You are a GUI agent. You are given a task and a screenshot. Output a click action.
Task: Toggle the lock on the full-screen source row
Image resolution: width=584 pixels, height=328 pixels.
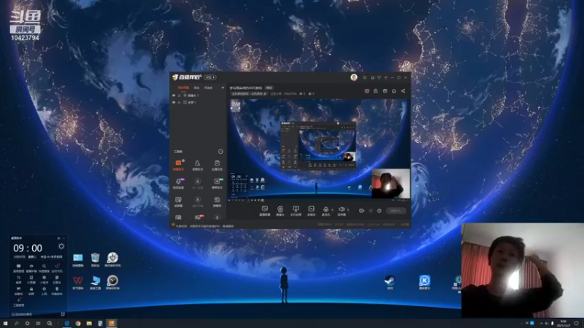coord(179,102)
